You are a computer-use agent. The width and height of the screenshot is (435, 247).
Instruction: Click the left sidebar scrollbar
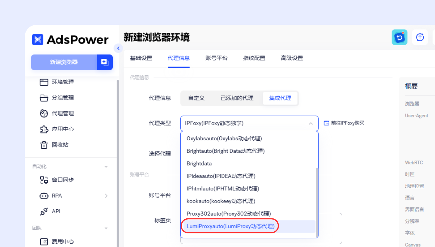click(118, 163)
